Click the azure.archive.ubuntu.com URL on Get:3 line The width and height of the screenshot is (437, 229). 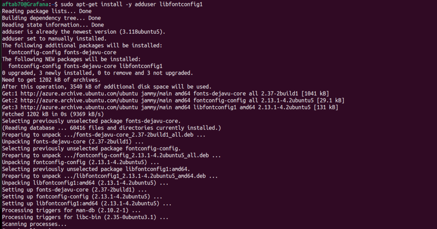tap(79, 107)
